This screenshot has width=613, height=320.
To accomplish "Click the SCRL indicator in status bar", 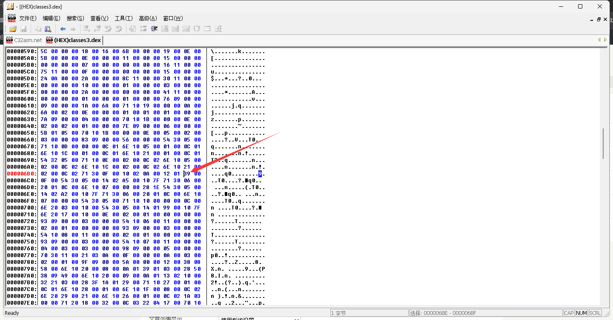I will tap(595, 313).
